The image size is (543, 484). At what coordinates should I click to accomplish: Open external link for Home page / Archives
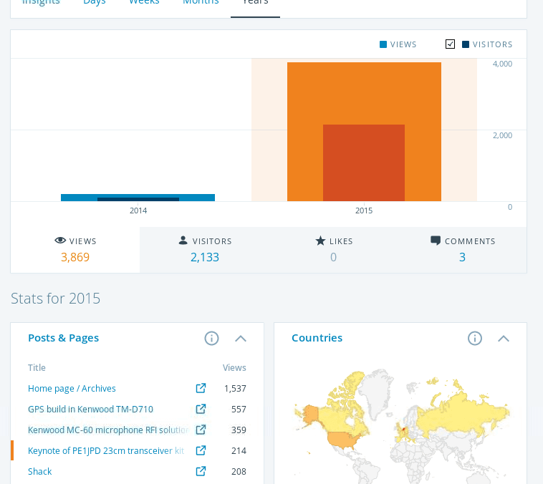click(201, 388)
